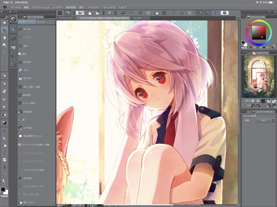The image size is (277, 207).
Task: Open the ファイル menu
Action: 15,7
